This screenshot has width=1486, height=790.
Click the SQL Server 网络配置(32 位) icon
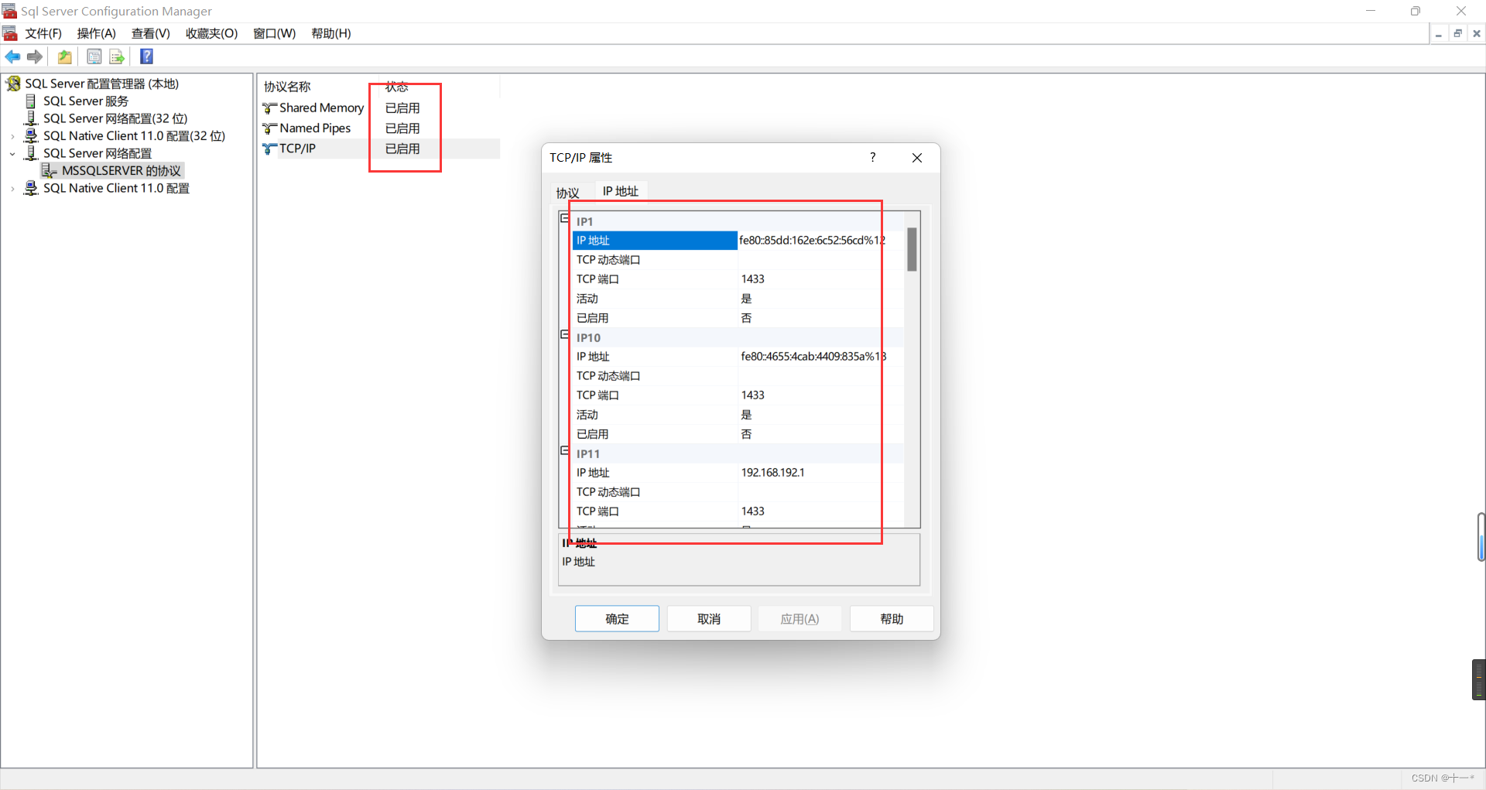point(31,118)
